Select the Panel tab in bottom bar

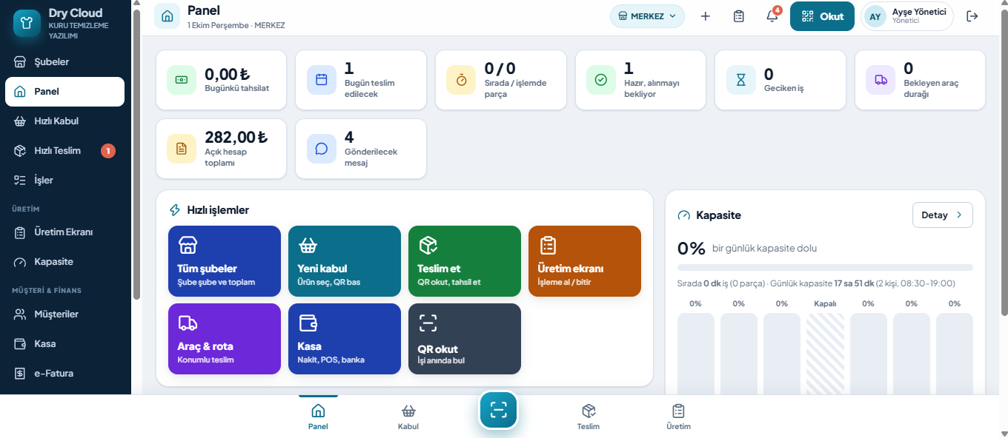(318, 417)
